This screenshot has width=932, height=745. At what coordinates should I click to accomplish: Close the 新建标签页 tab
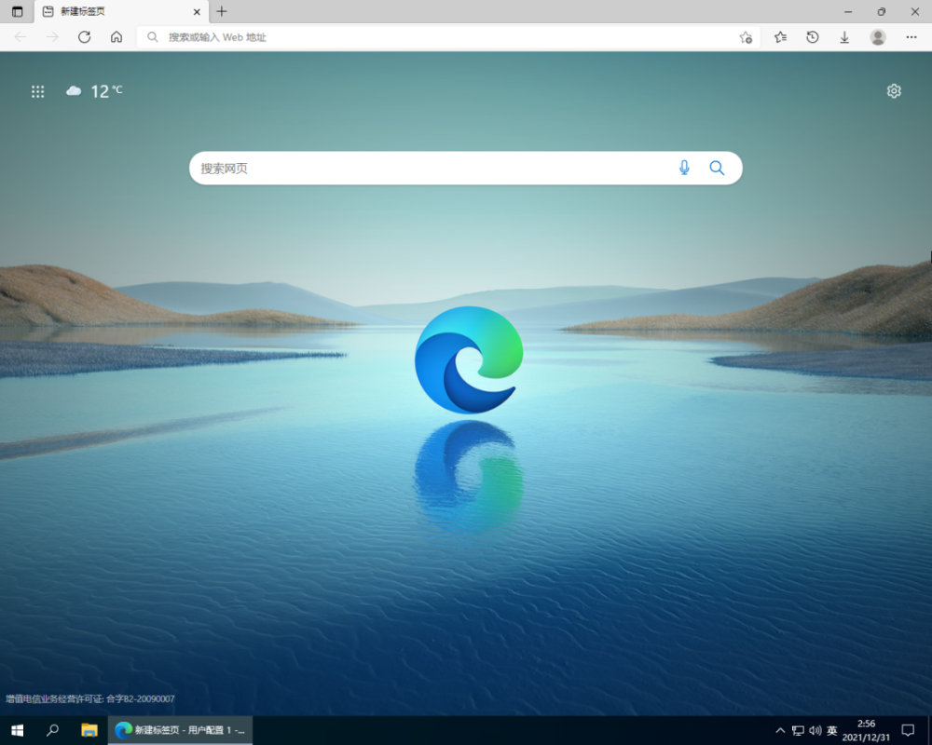[x=197, y=12]
